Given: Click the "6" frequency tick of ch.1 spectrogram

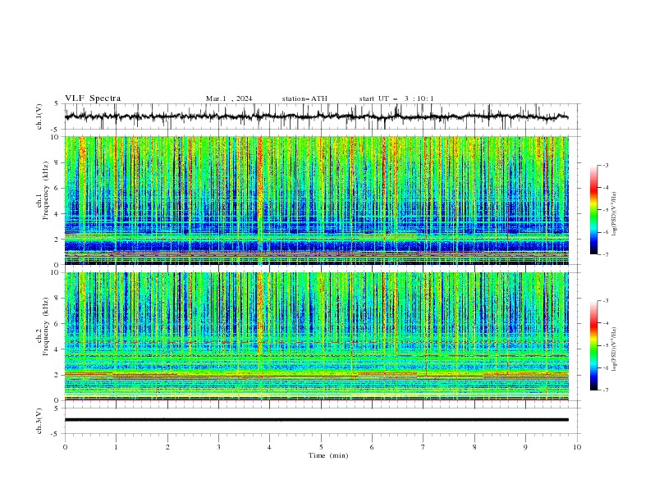Looking at the screenshot, I should (x=58, y=189).
